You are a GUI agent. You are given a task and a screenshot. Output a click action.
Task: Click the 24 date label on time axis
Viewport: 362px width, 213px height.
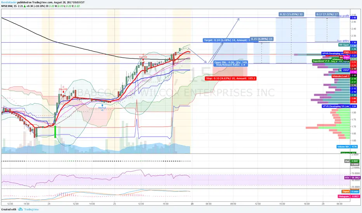point(49,204)
